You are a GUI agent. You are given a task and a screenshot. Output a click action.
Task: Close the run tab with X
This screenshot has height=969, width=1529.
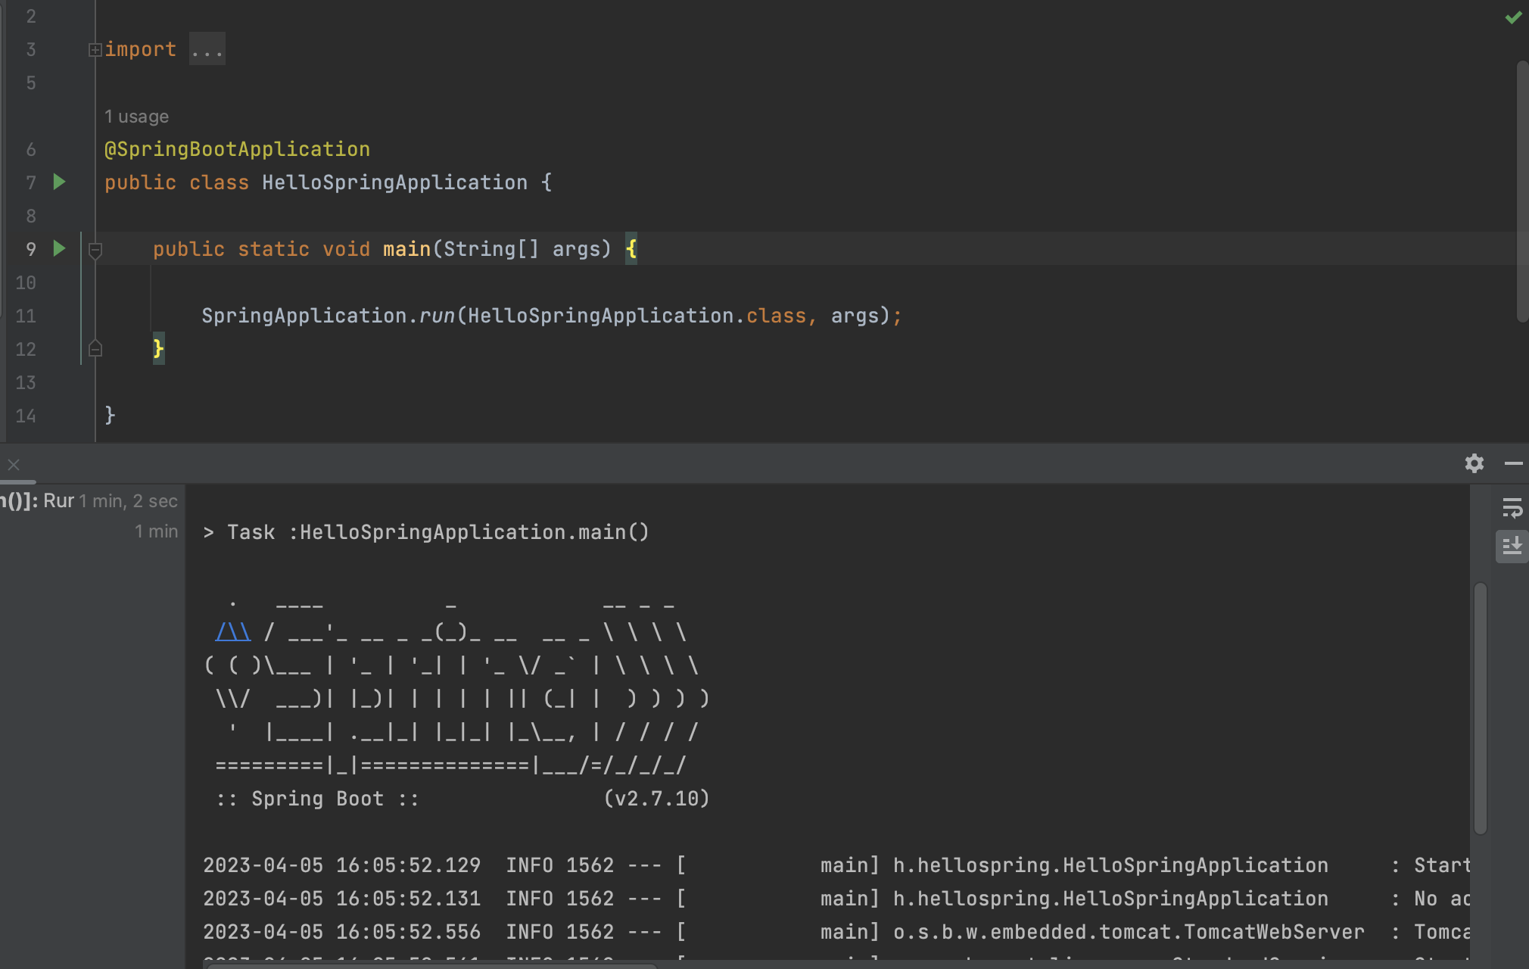(14, 465)
